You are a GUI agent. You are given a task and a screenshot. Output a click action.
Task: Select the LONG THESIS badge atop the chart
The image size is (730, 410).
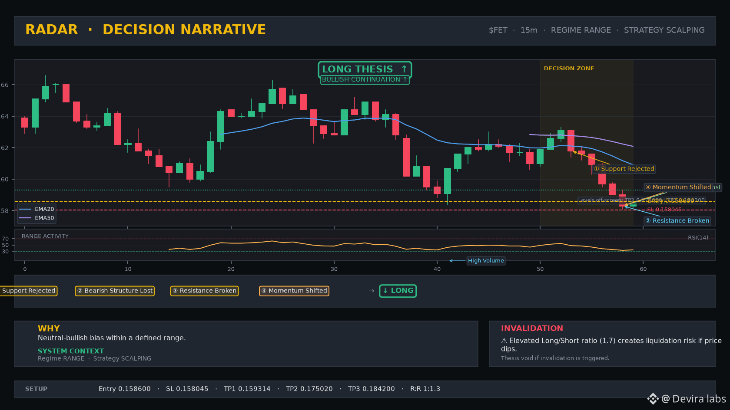click(365, 69)
